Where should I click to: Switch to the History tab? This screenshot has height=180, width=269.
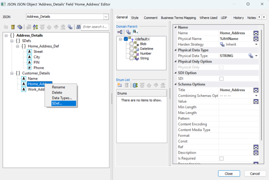point(238,18)
